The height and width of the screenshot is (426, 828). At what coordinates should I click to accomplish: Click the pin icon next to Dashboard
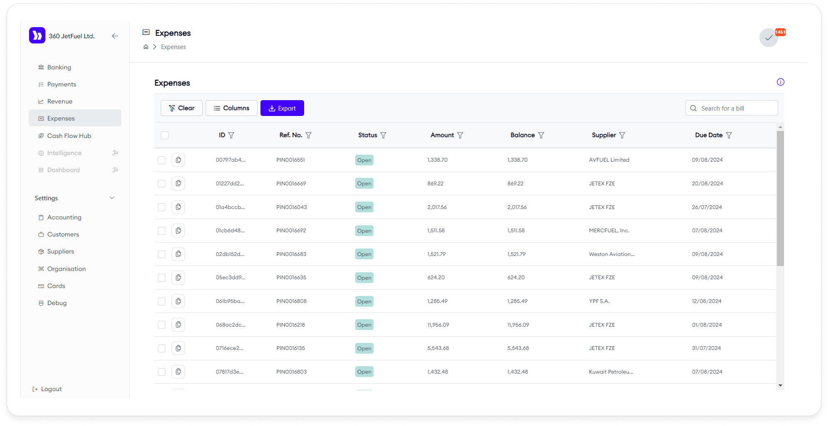pyautogui.click(x=115, y=170)
